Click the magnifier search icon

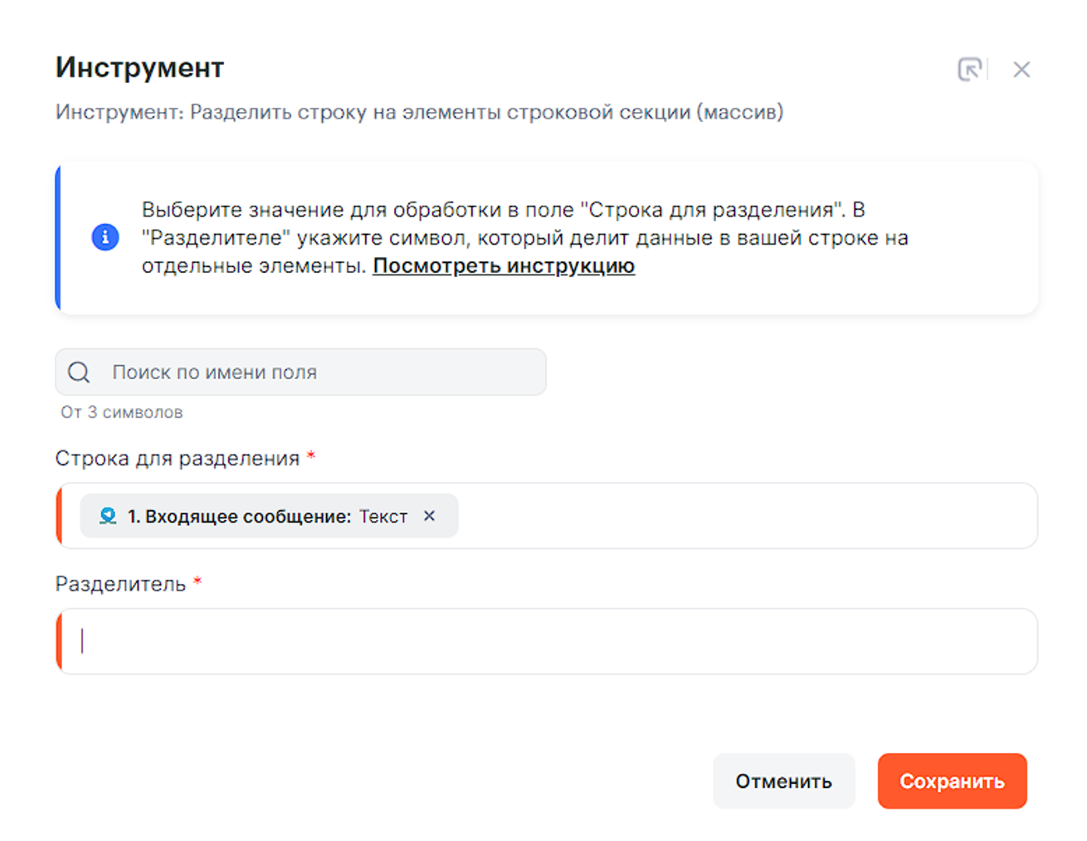pyautogui.click(x=79, y=372)
